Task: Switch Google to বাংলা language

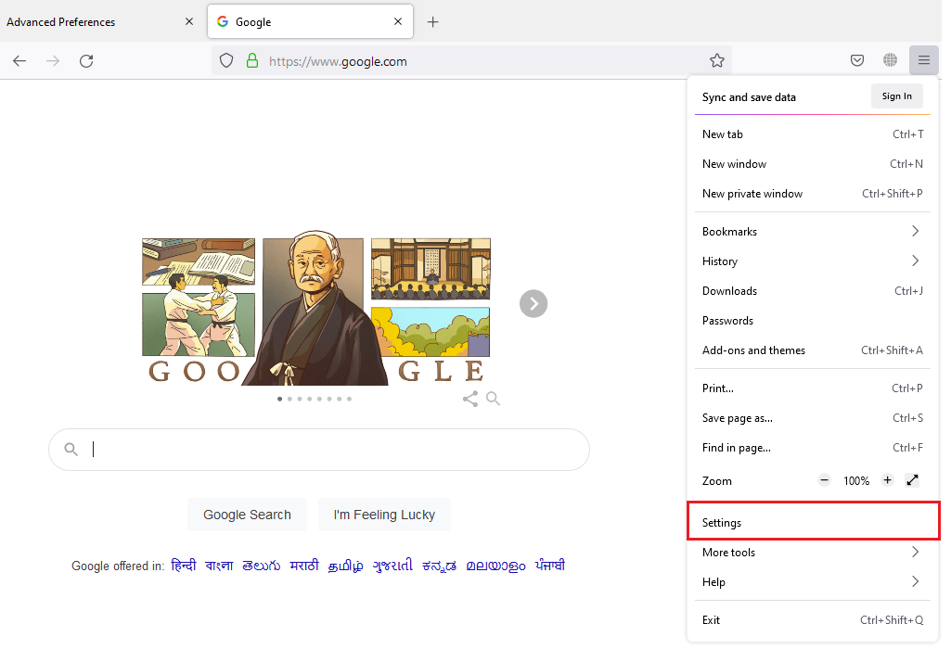Action: [x=219, y=566]
